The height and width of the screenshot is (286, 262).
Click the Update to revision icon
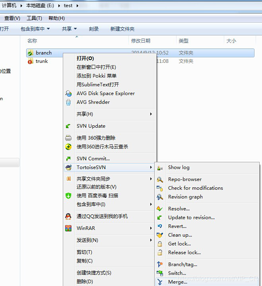(x=159, y=218)
